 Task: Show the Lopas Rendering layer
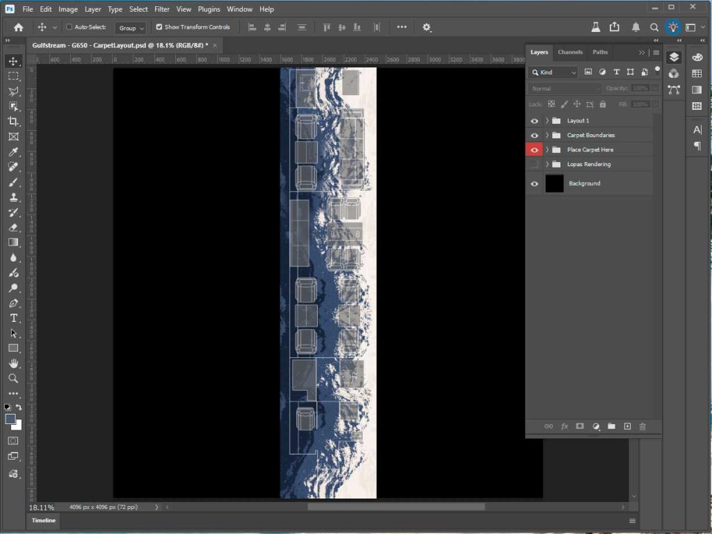(534, 164)
